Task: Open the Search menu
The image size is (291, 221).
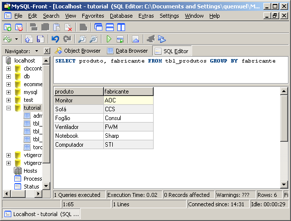Action: [x=51, y=16]
